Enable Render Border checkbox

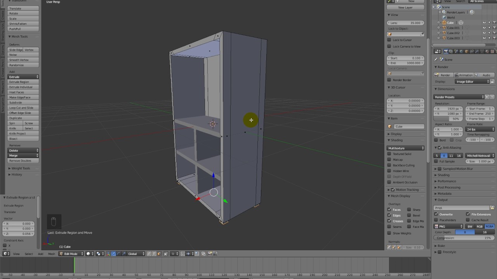[389, 80]
